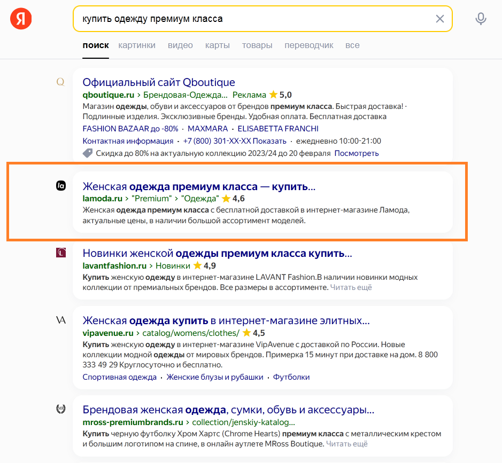Open the Спортивная одежда sitelink
502x463 pixels.
(119, 378)
